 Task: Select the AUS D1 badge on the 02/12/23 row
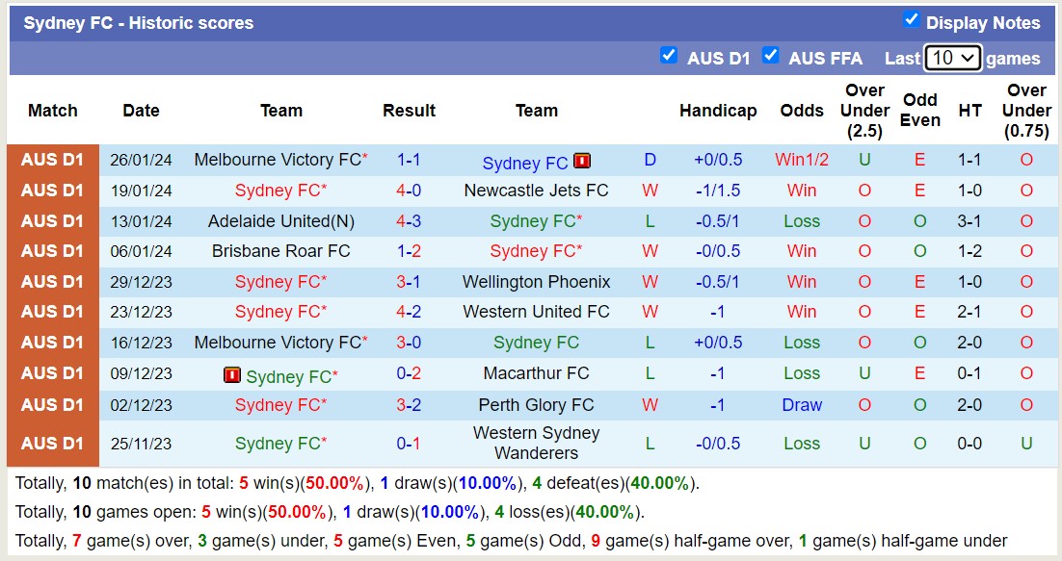[x=52, y=404]
